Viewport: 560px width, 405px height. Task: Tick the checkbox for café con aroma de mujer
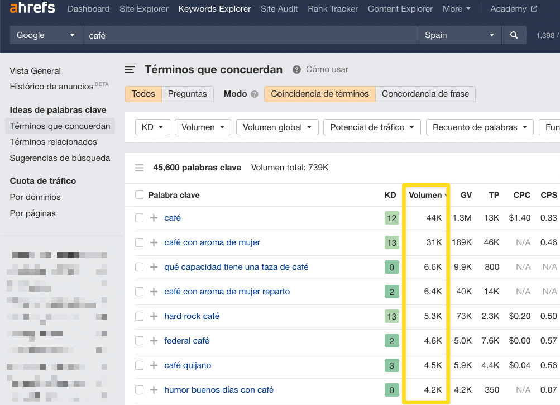pyautogui.click(x=140, y=242)
